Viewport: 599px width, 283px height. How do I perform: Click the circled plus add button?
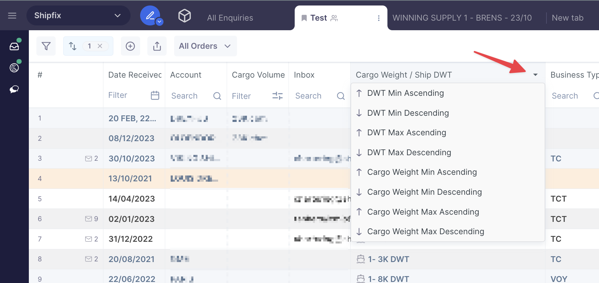[130, 46]
